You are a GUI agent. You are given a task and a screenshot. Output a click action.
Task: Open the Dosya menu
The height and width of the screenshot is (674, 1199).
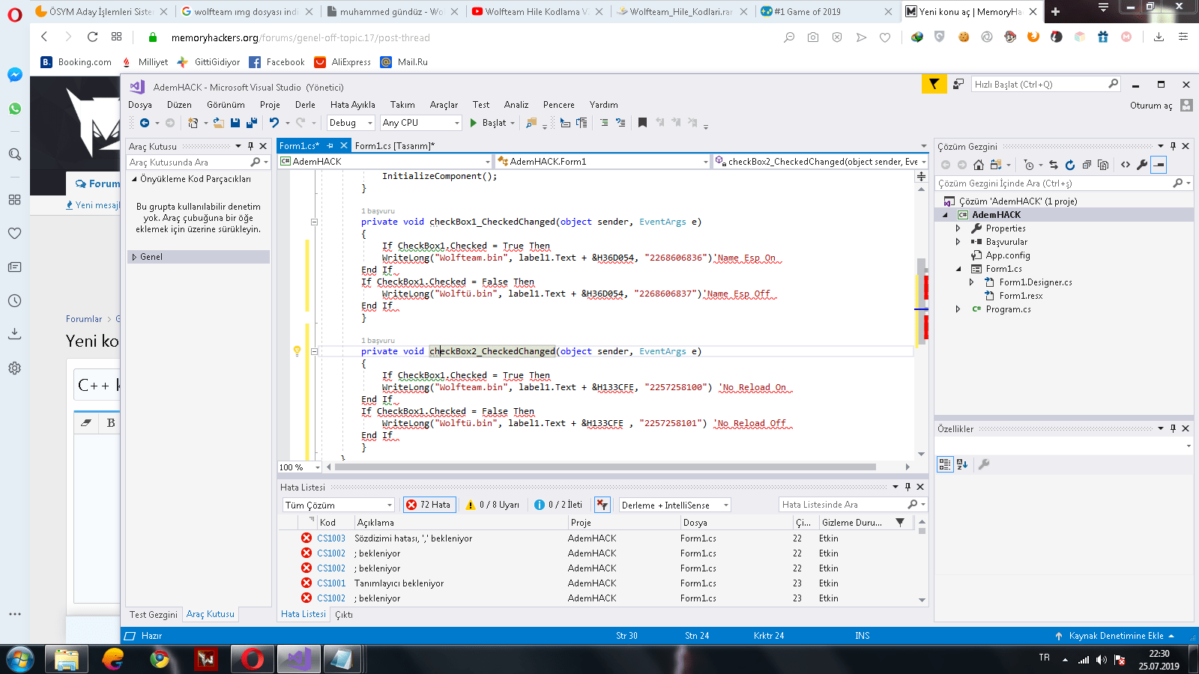pyautogui.click(x=140, y=105)
